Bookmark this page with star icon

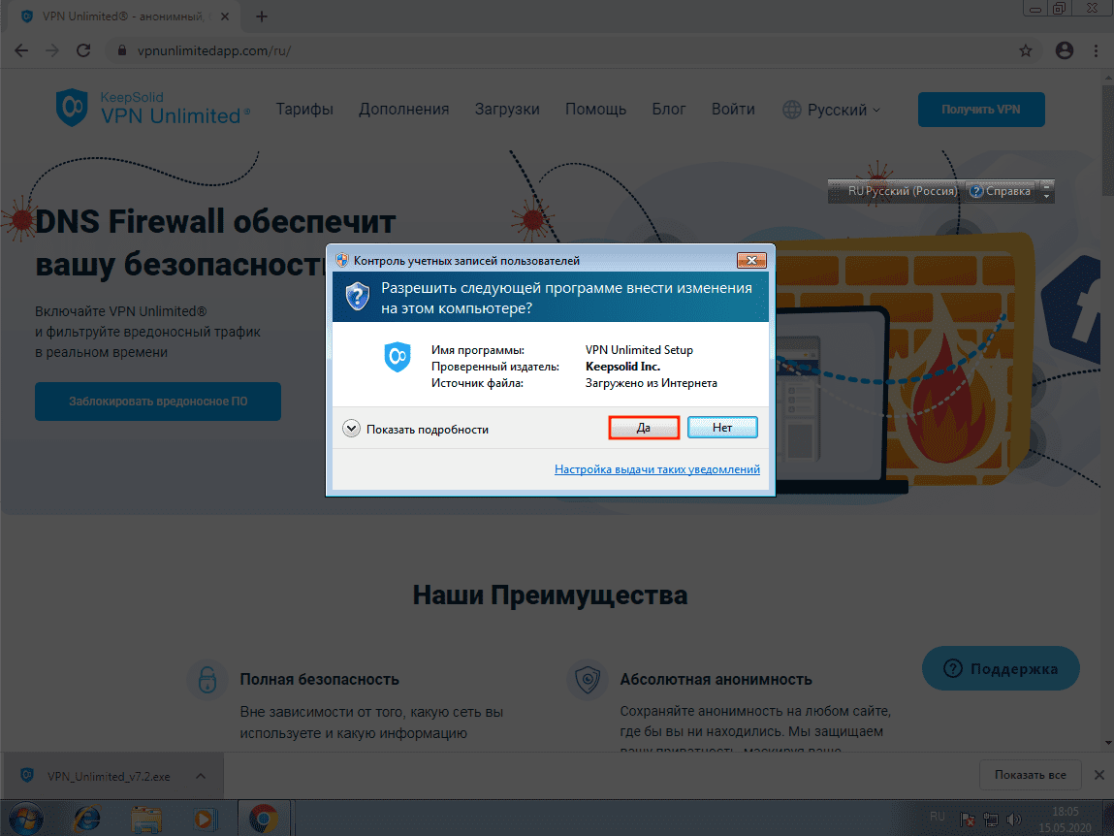click(x=1025, y=50)
